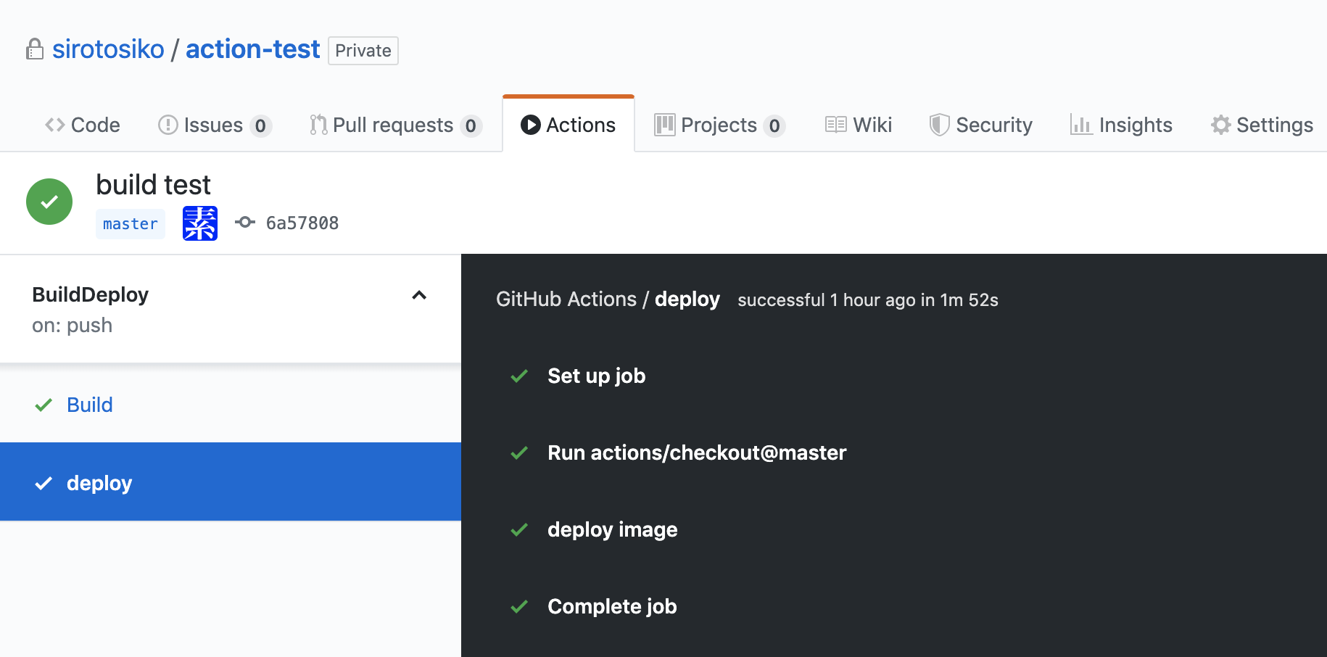Click the Private repository badge
Screen dimensions: 1327x657
pos(363,51)
